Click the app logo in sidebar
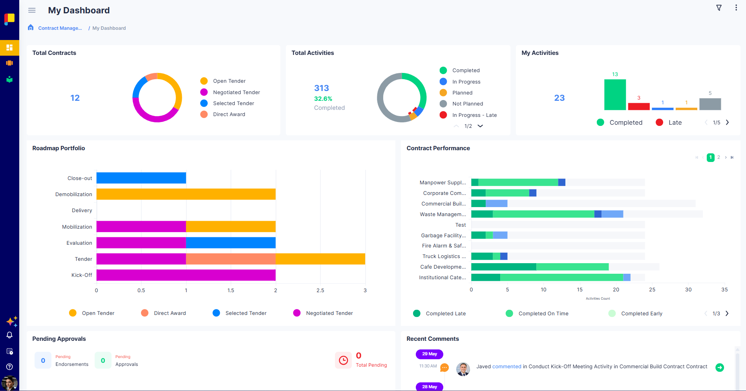Viewport: 746px width, 391px height. tap(9, 19)
